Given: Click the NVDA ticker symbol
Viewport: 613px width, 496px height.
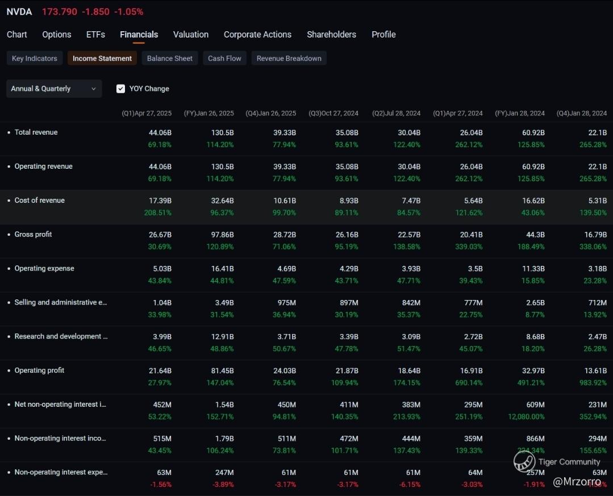Looking at the screenshot, I should click(19, 12).
